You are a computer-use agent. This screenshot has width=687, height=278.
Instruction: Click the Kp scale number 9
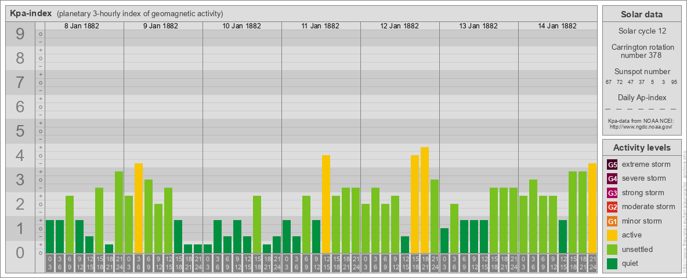tap(20, 34)
